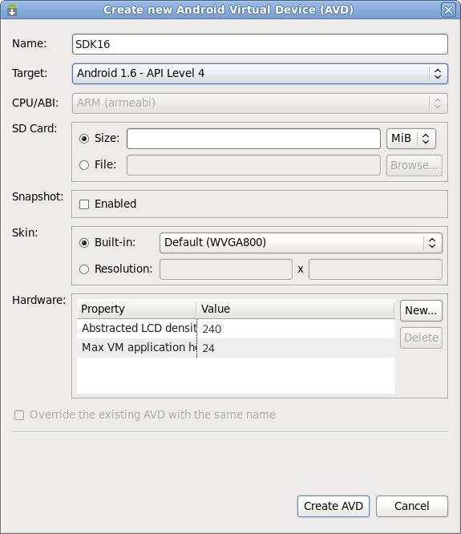Click the Delete hardware button
461x534 pixels.
(421, 338)
